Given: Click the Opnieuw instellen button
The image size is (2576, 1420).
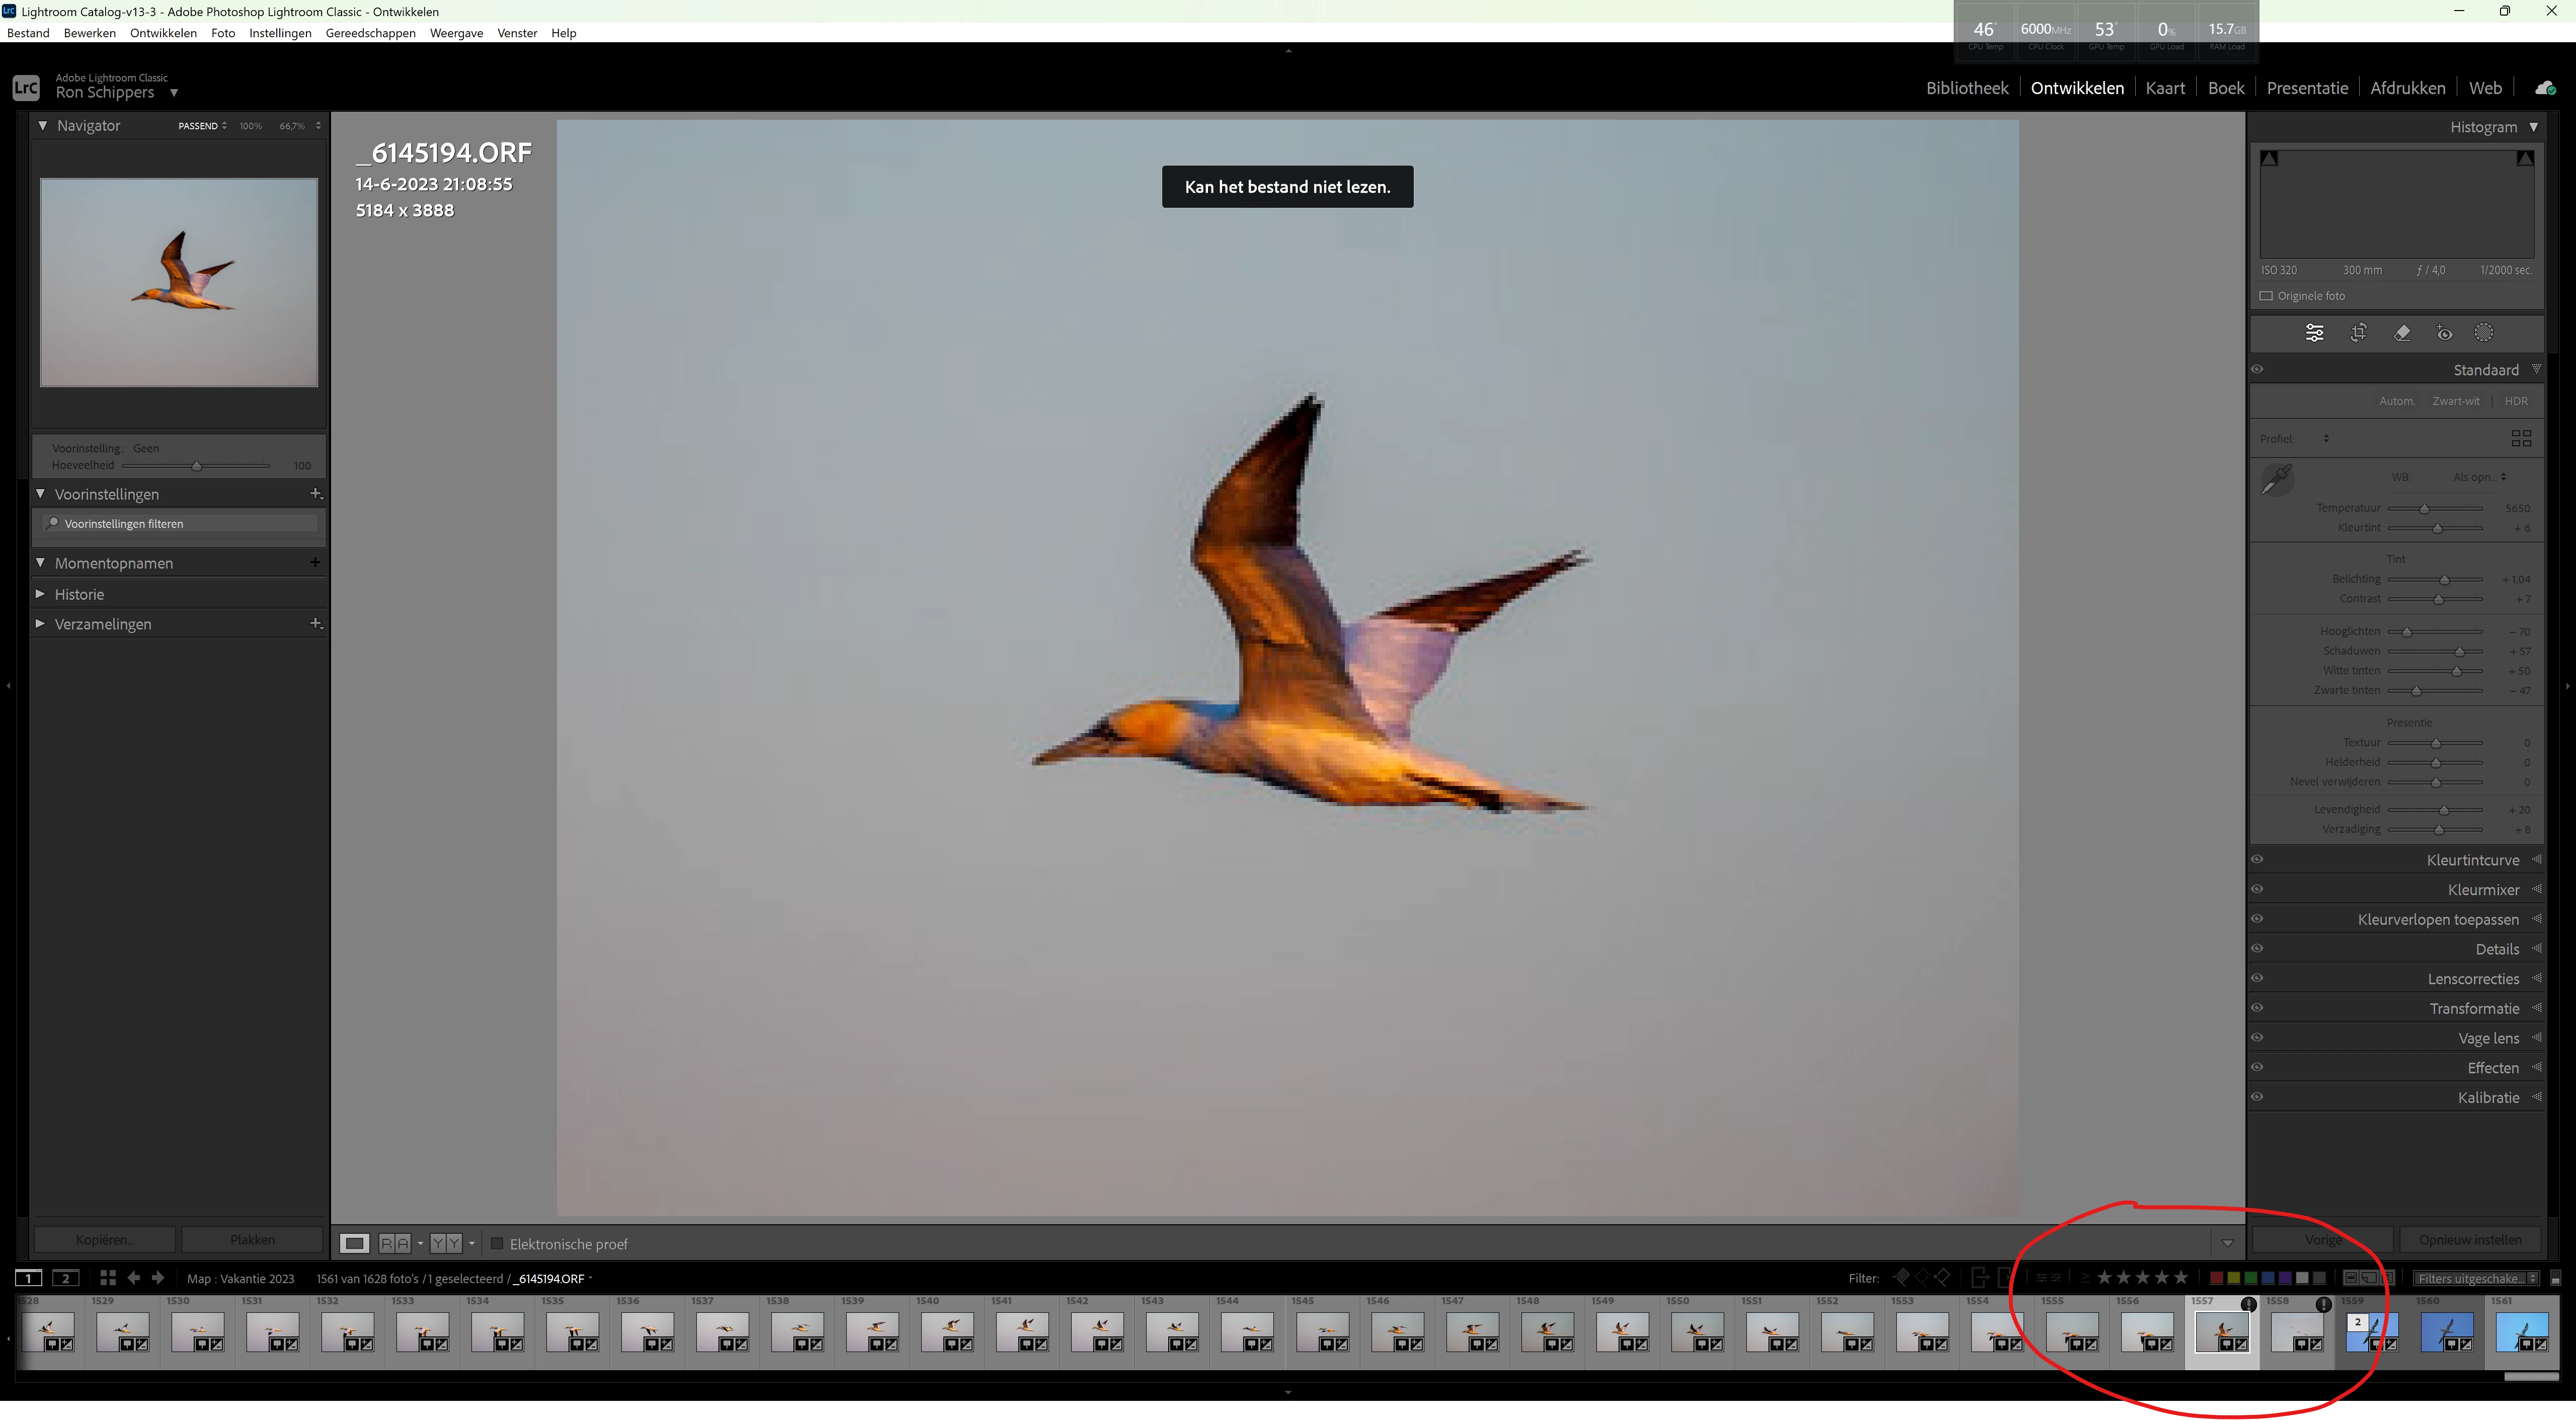Looking at the screenshot, I should (2470, 1240).
